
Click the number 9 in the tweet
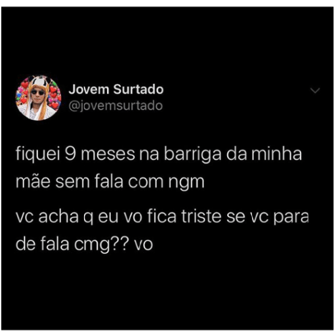(x=70, y=154)
